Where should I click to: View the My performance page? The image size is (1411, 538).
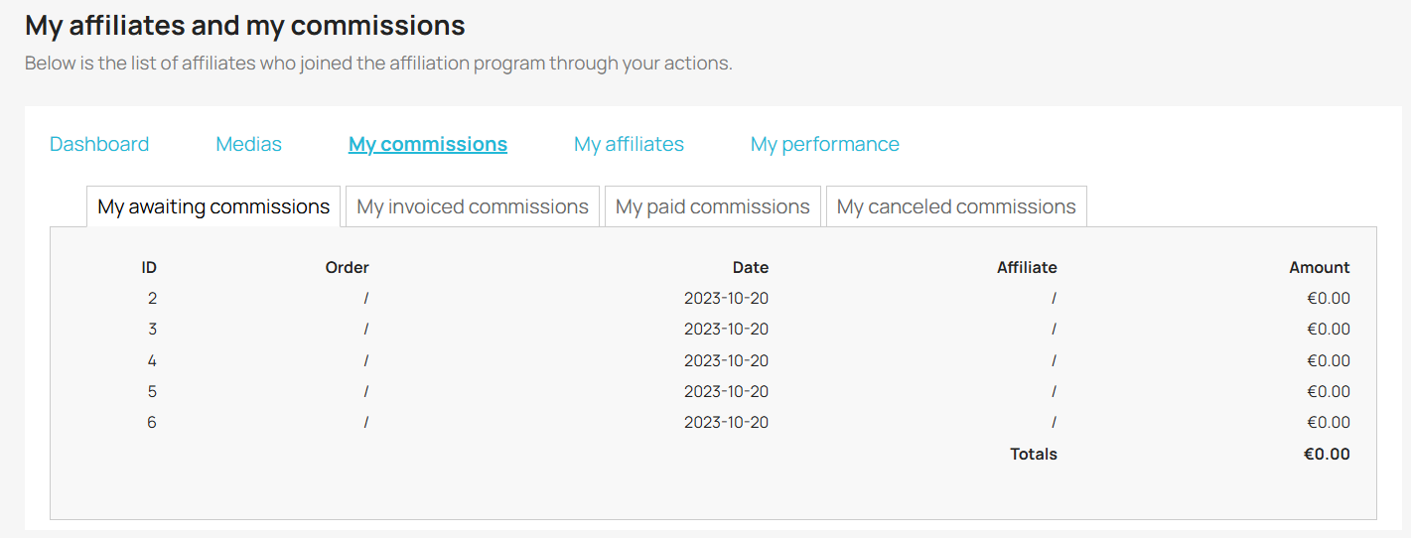click(x=825, y=144)
